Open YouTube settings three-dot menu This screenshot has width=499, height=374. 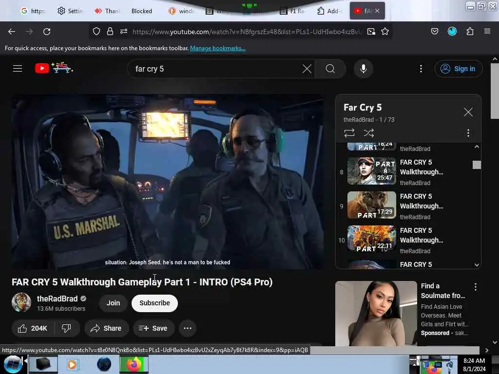(x=421, y=69)
